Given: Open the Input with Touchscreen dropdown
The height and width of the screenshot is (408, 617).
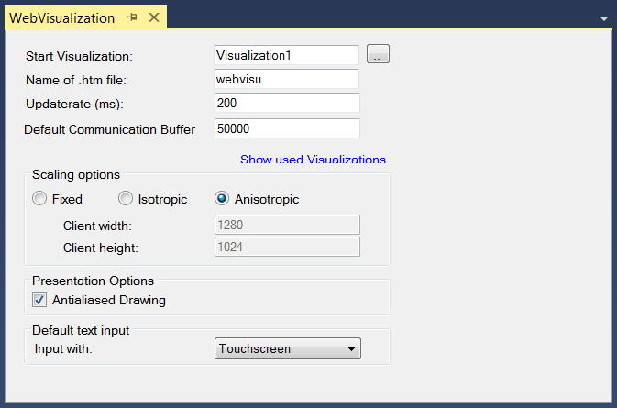Looking at the screenshot, I should click(x=288, y=348).
